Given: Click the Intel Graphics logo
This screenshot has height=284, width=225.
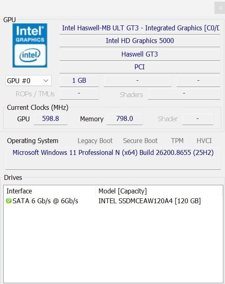Looking at the screenshot, I should click(x=30, y=45).
